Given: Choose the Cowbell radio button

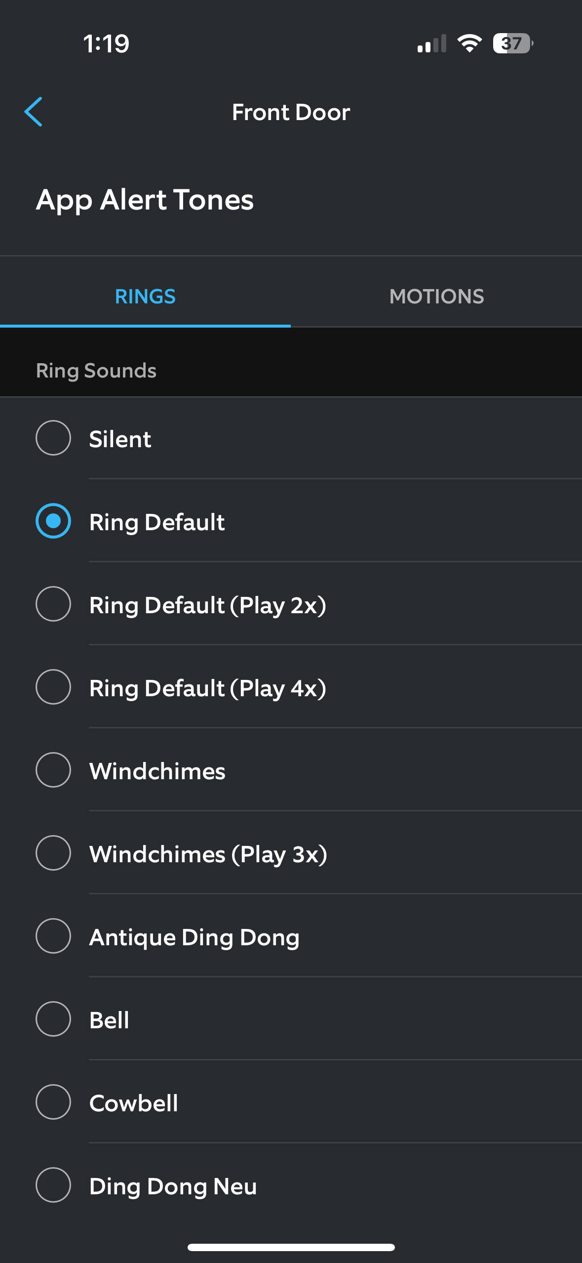Looking at the screenshot, I should pyautogui.click(x=53, y=1102).
